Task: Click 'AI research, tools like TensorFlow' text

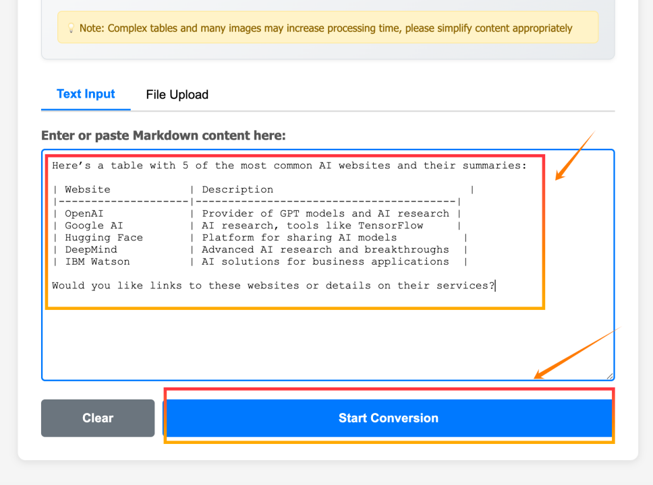Action: pos(312,226)
